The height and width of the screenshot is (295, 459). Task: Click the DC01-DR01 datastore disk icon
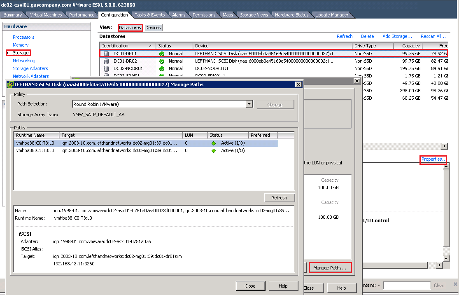point(106,54)
